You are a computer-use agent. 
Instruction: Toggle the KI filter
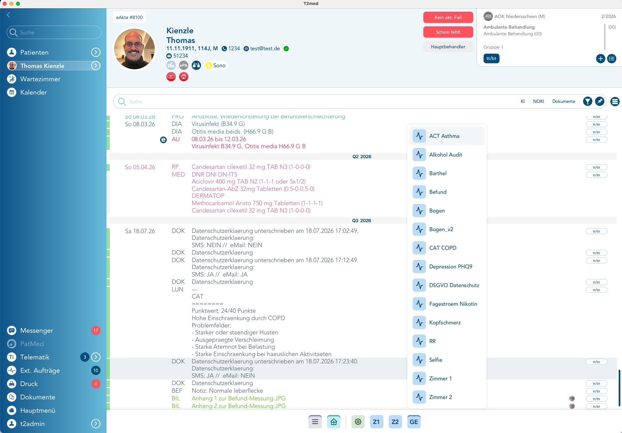(522, 101)
